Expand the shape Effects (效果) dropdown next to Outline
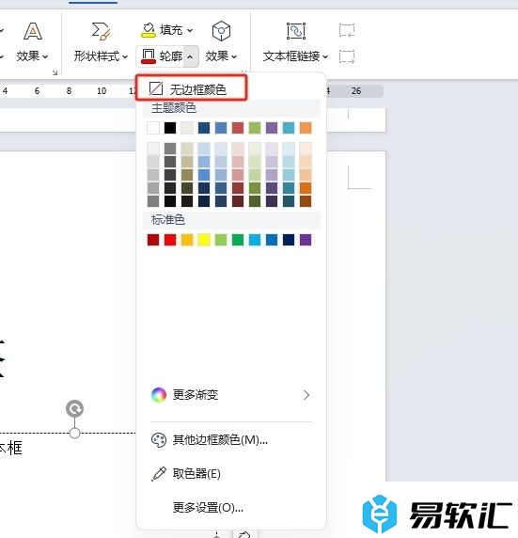The width and height of the screenshot is (518, 538). tap(234, 56)
